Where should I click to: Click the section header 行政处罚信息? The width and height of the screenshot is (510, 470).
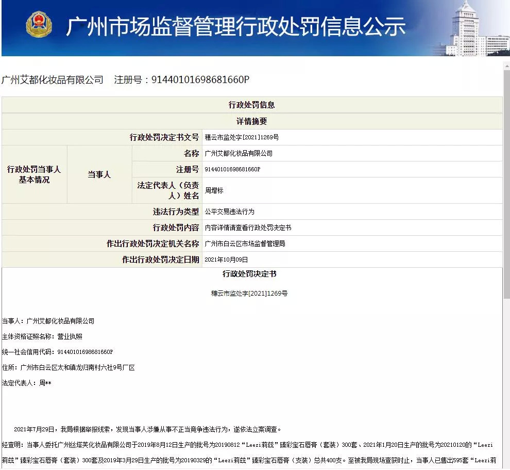point(252,105)
